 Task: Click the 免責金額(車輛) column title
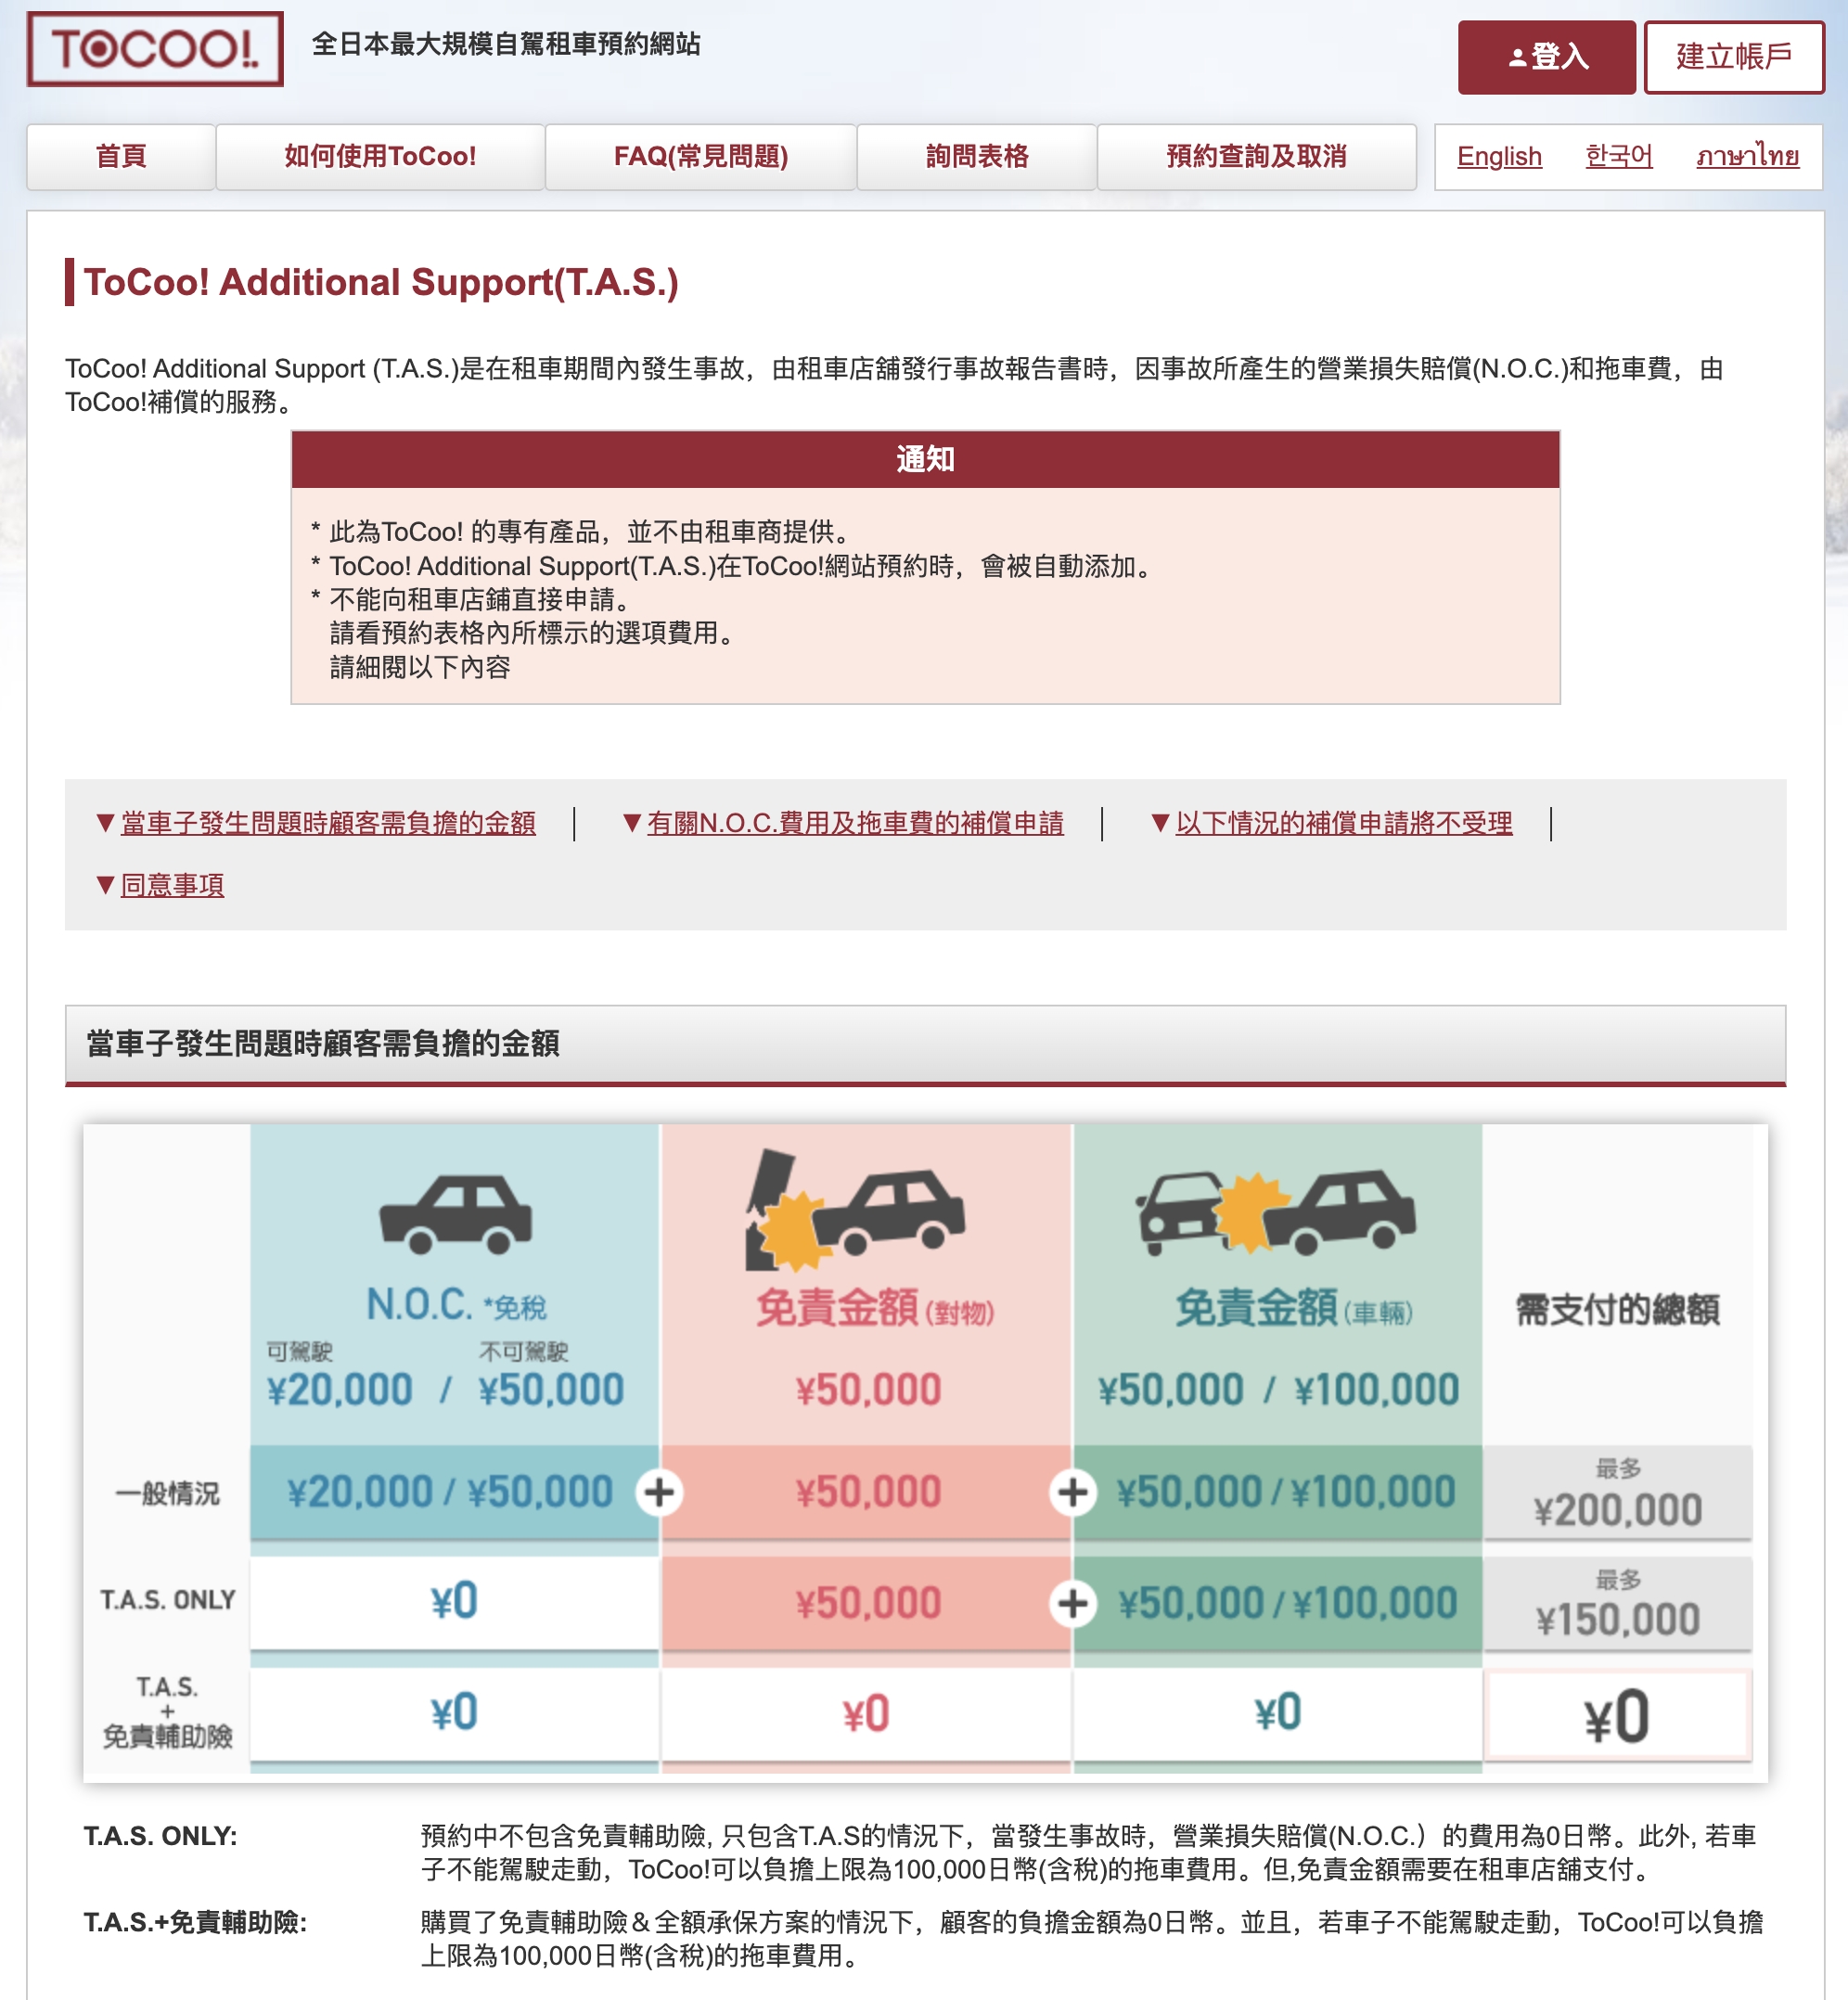pos(1294,1308)
